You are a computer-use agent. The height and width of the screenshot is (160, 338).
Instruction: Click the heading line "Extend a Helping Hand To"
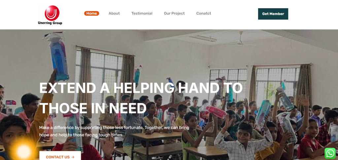tap(141, 88)
